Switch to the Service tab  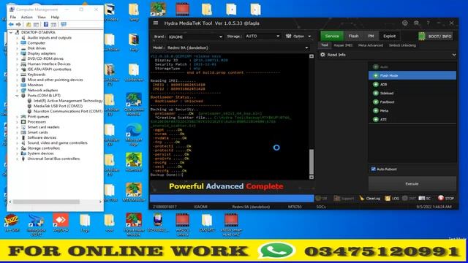point(332,36)
